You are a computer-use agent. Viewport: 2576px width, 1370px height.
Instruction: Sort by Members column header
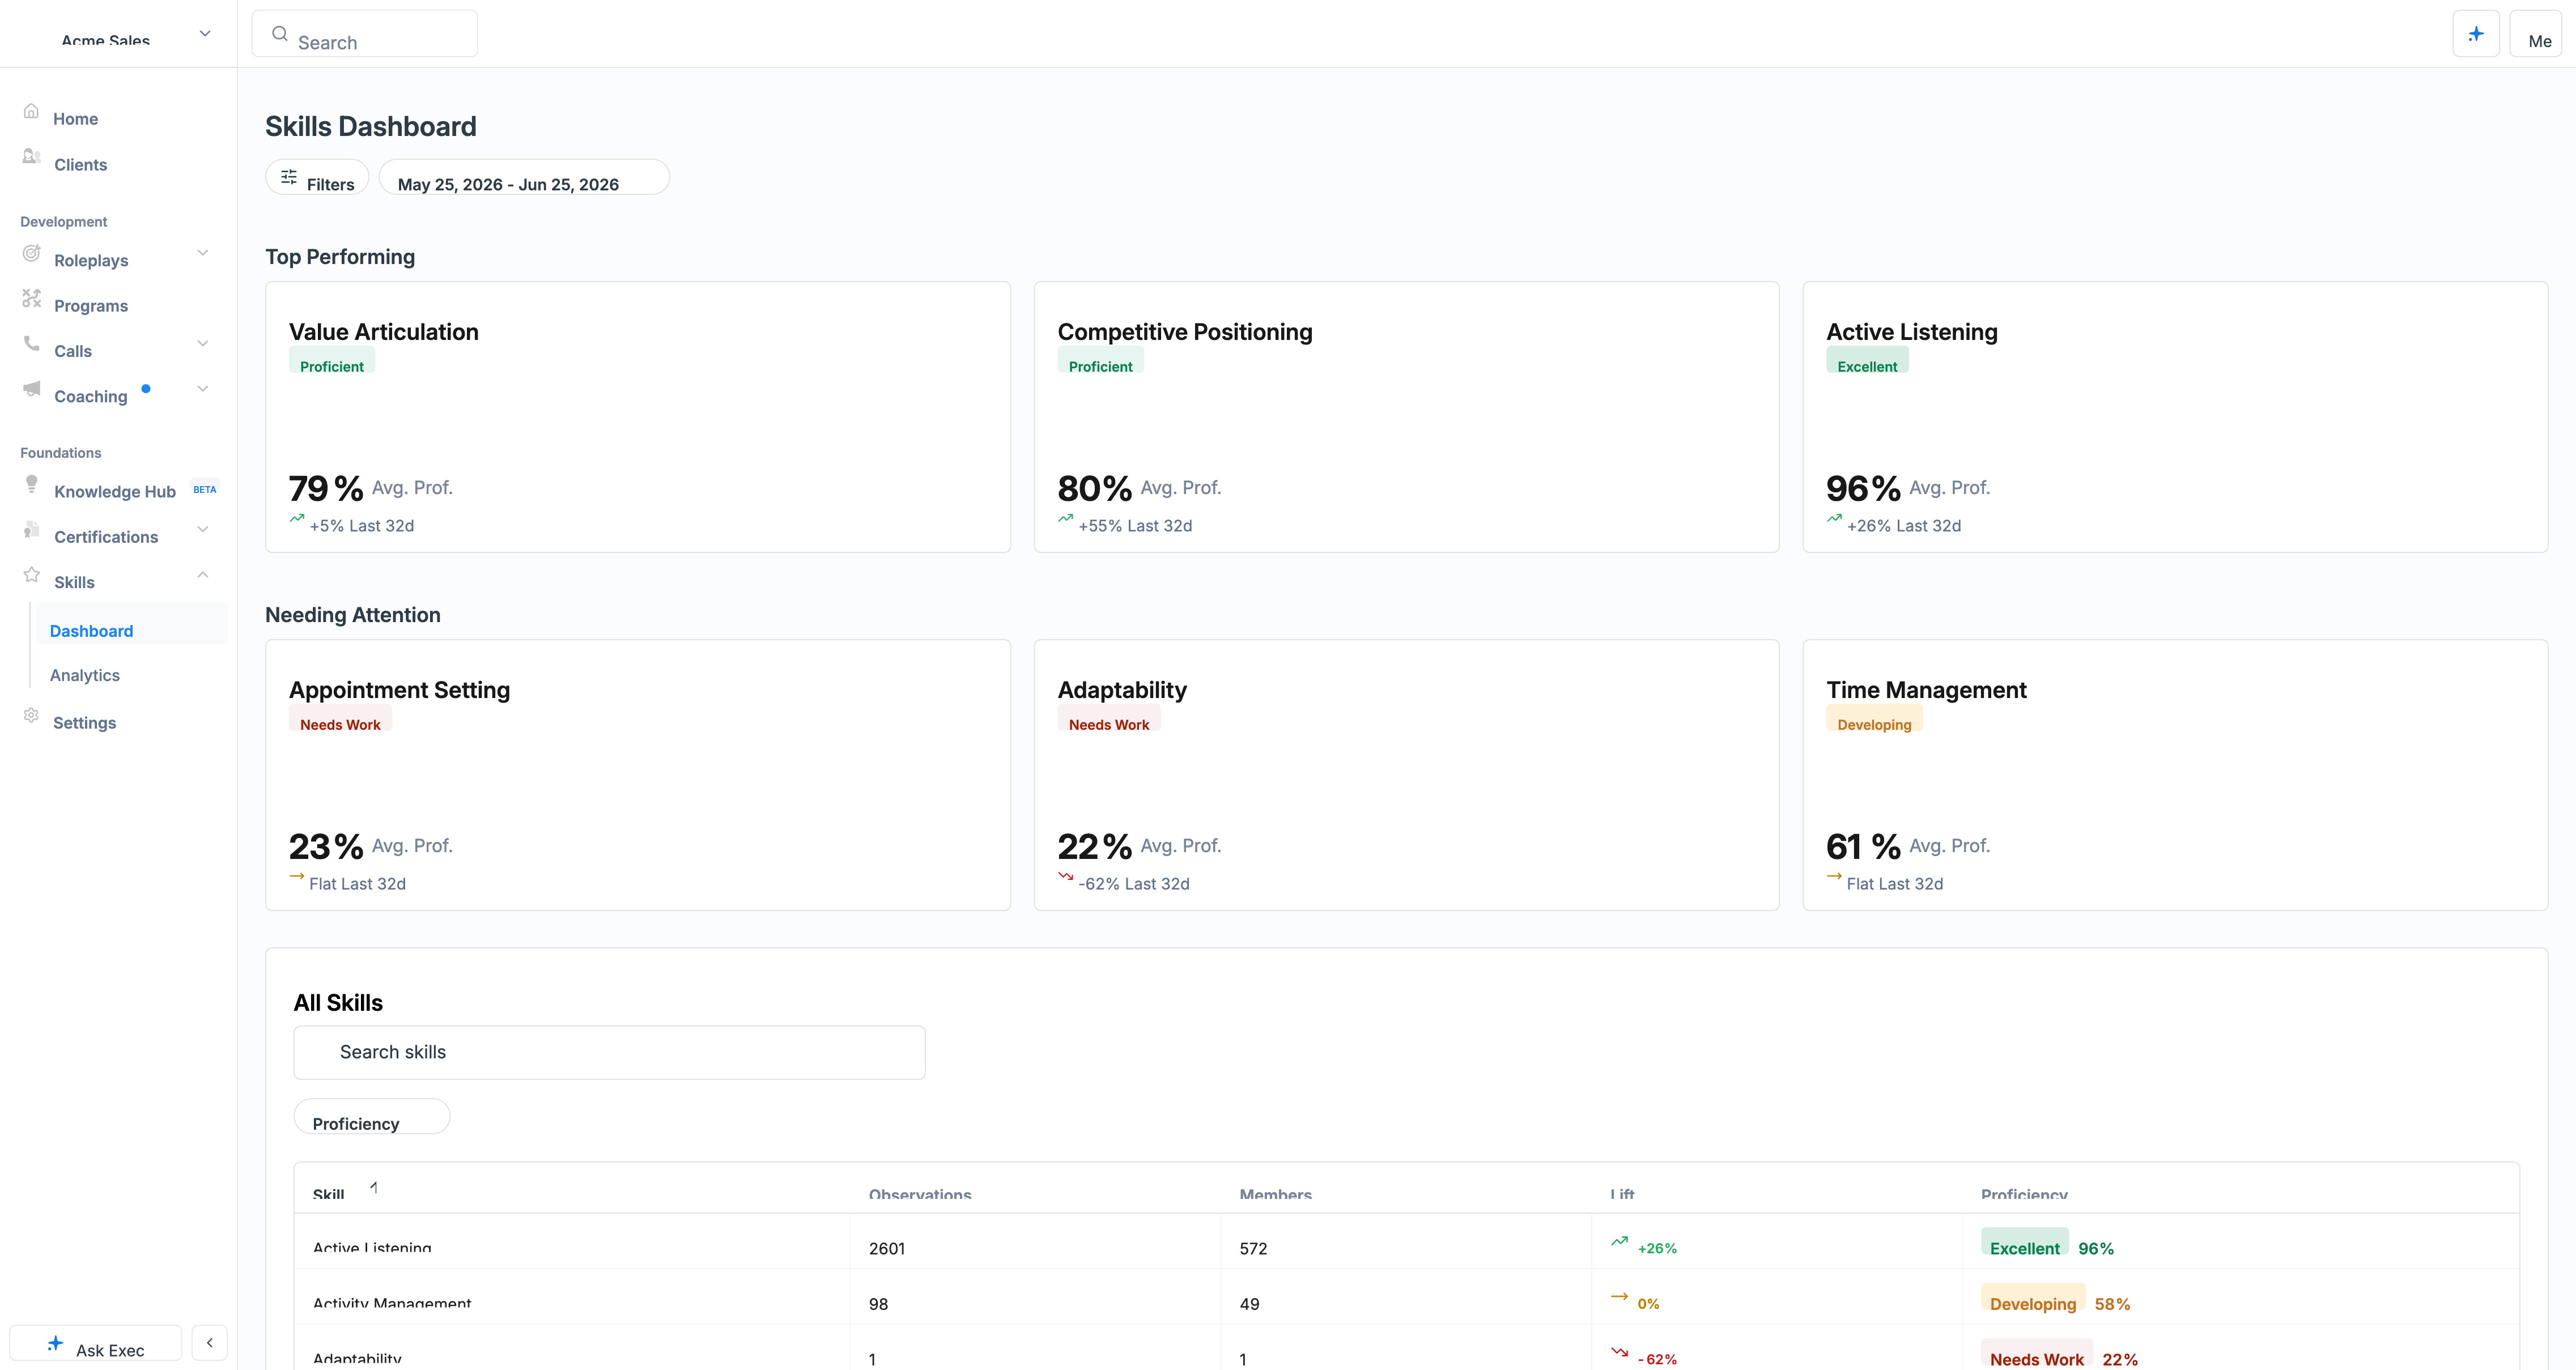click(1275, 1194)
